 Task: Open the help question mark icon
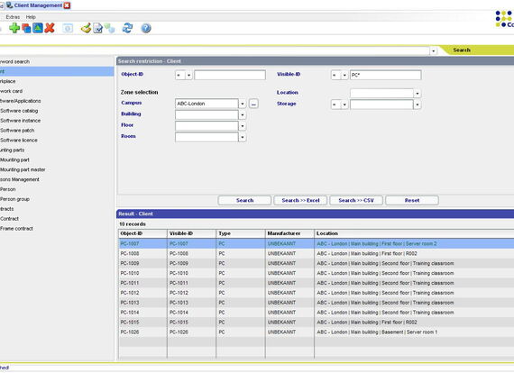pyautogui.click(x=146, y=28)
